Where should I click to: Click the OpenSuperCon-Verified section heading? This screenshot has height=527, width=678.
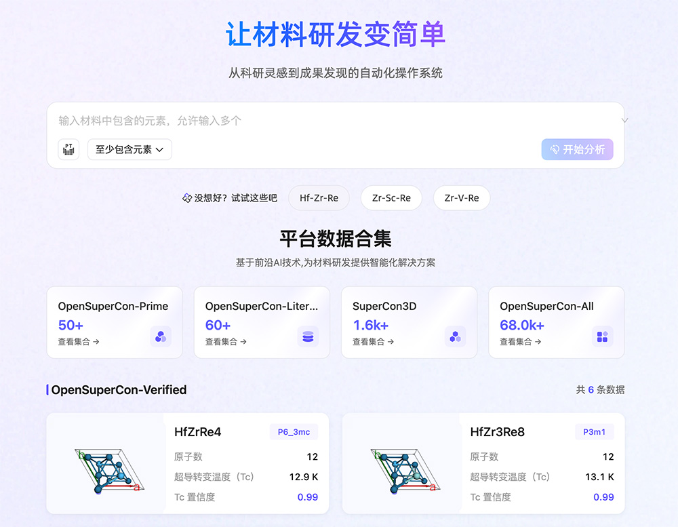[x=119, y=390]
